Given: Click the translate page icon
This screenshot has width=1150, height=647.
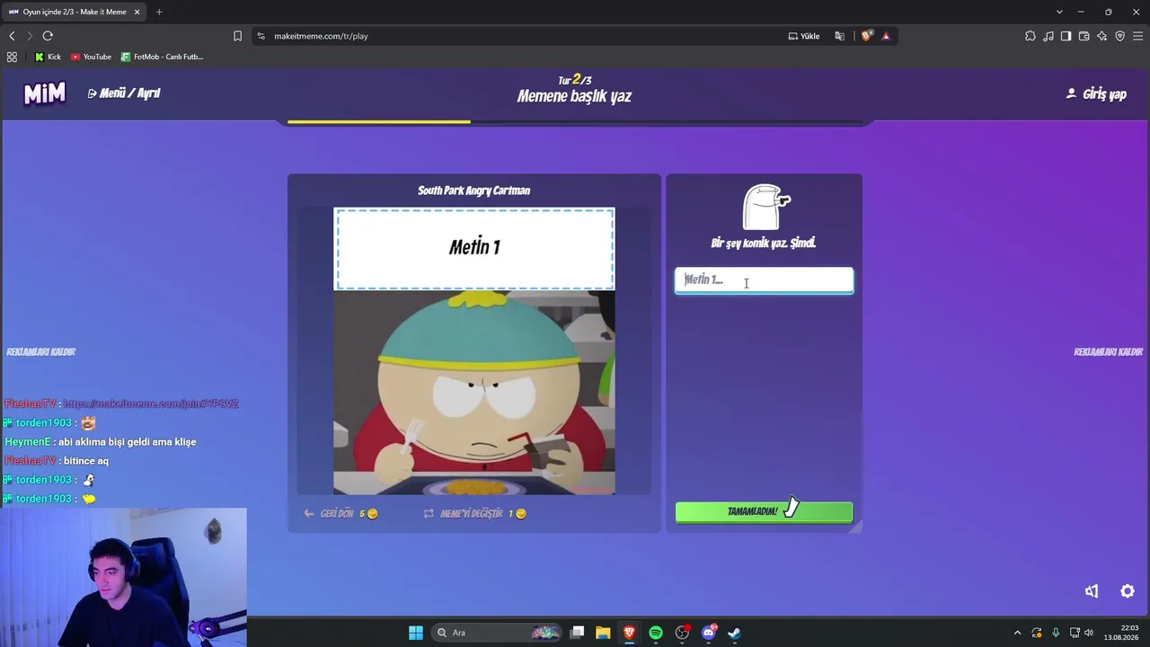Looking at the screenshot, I should (x=839, y=36).
